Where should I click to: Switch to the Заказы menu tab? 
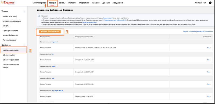[x=62, y=3]
